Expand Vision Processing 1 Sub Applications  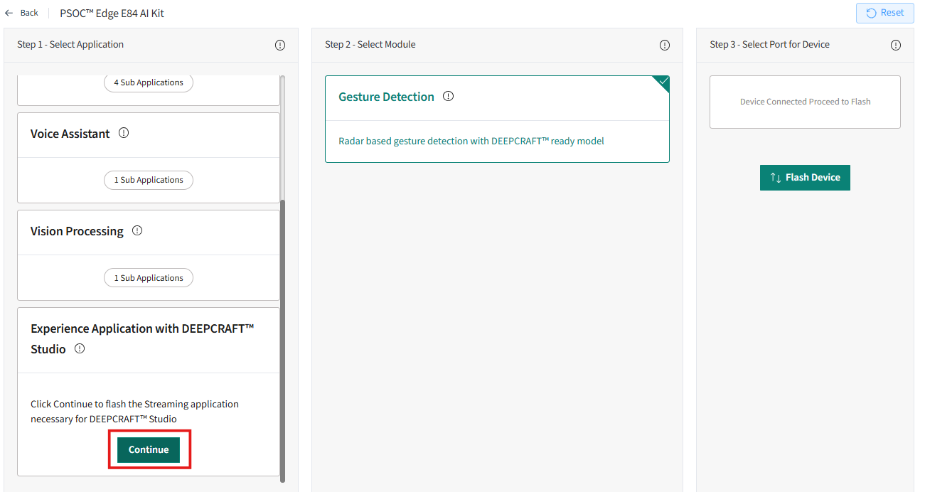[149, 278]
